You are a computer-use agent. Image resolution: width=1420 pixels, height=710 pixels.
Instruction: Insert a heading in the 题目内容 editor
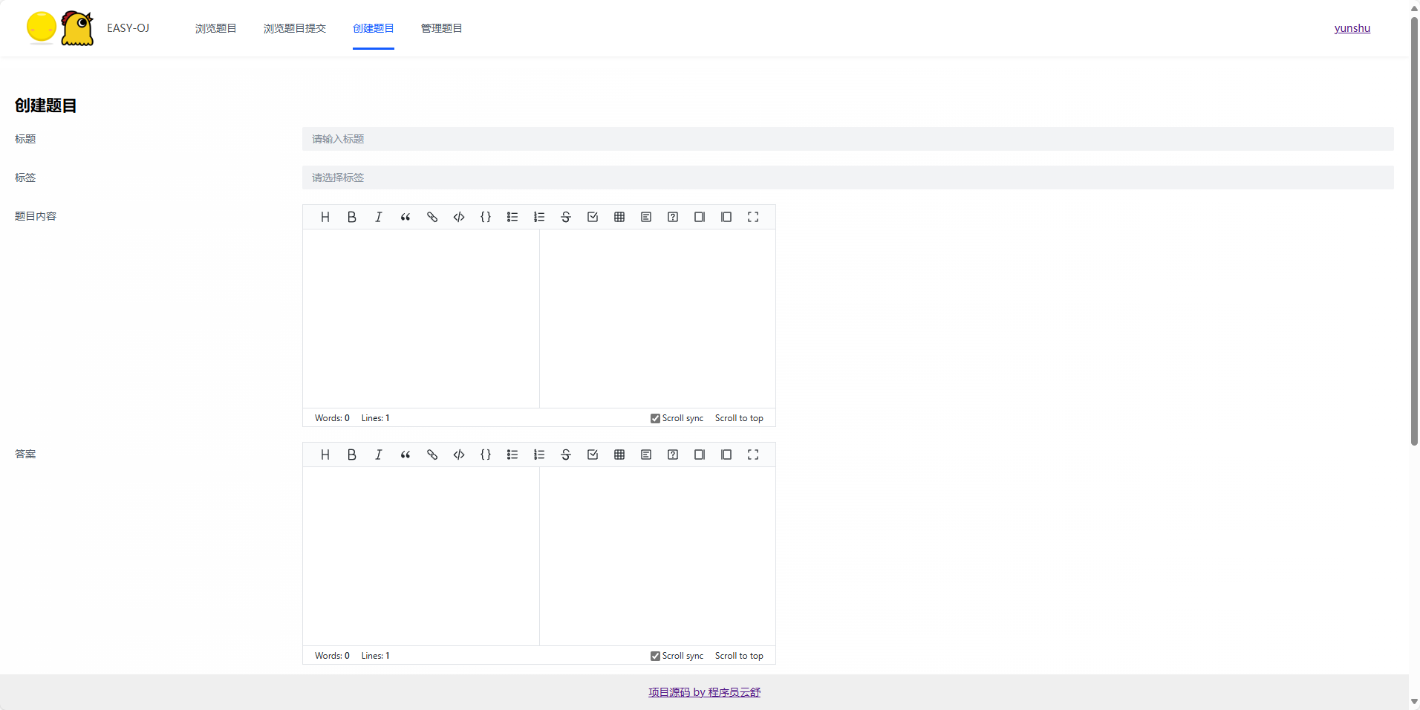click(x=325, y=217)
